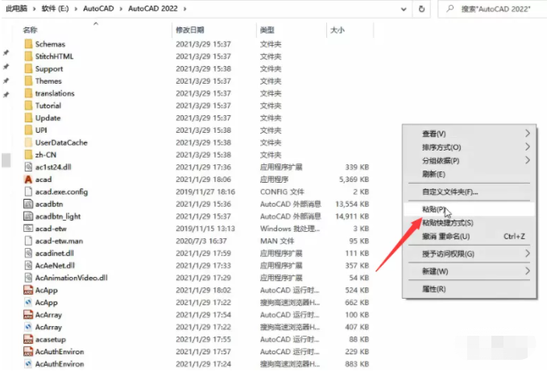This screenshot has width=555, height=376.
Task: Click the chevron after AutoCAD 2022 breadcrumb
Action: point(184,9)
